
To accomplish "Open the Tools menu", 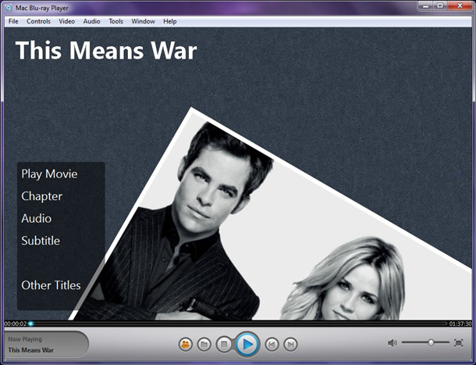I will (116, 21).
